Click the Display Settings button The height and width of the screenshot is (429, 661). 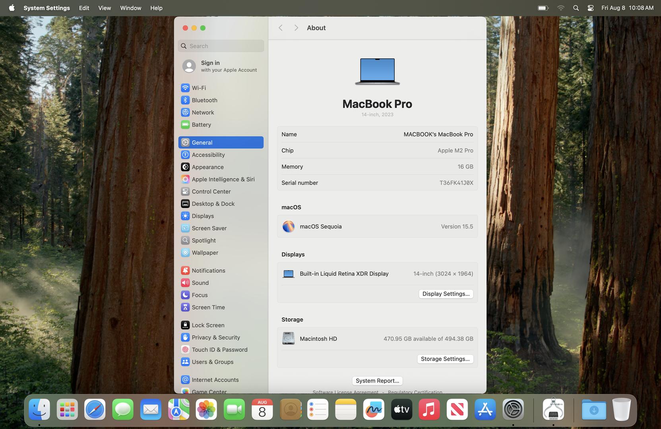pos(446,294)
